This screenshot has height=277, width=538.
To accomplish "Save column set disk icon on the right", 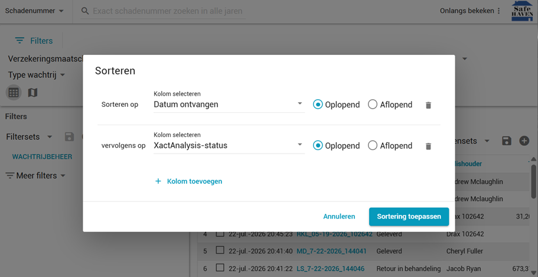I will click(507, 141).
